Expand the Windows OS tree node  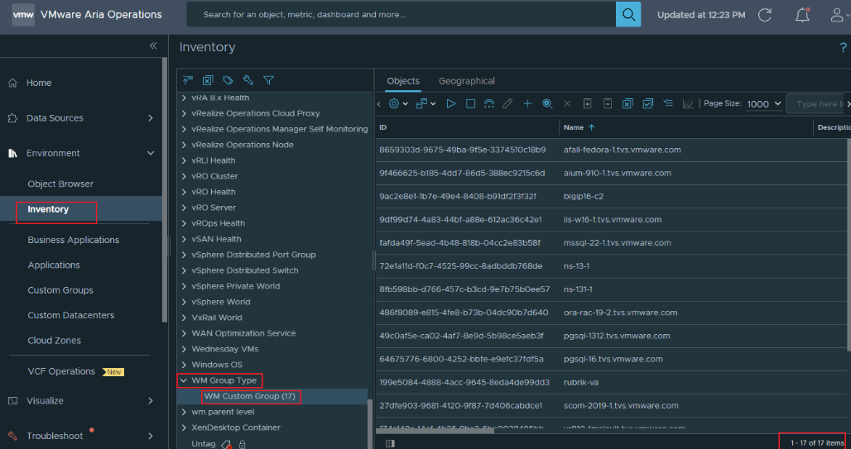184,365
